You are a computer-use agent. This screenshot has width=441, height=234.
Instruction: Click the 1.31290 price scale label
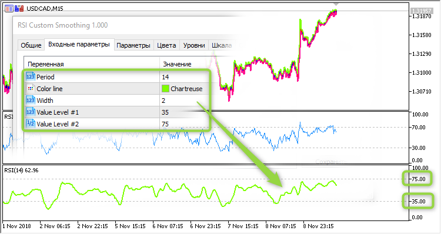422,54
